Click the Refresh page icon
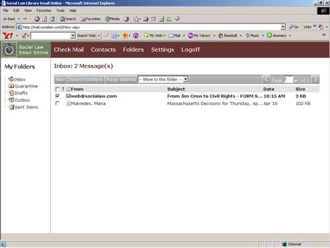 (45, 19)
